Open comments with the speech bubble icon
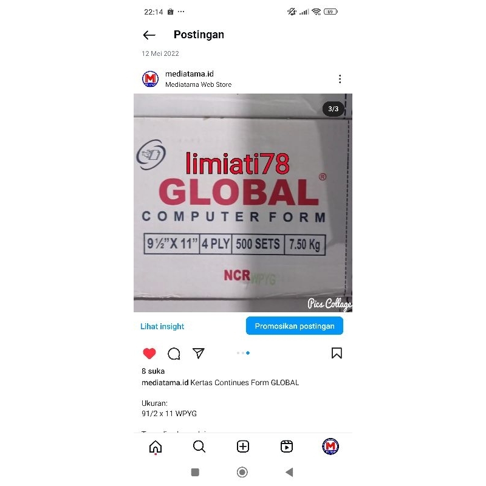Screen dimensions: 486x486 [174, 354]
